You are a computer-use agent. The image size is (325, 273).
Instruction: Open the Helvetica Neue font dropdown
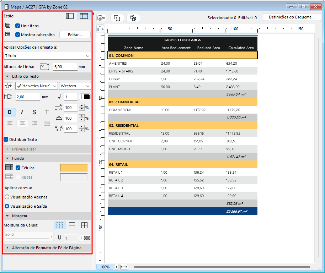pyautogui.click(x=36, y=86)
